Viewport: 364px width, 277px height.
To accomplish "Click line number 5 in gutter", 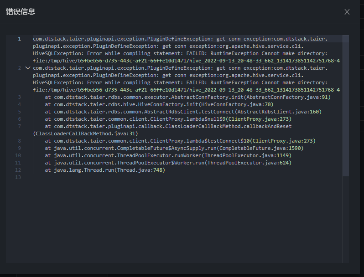I will click(x=20, y=112).
